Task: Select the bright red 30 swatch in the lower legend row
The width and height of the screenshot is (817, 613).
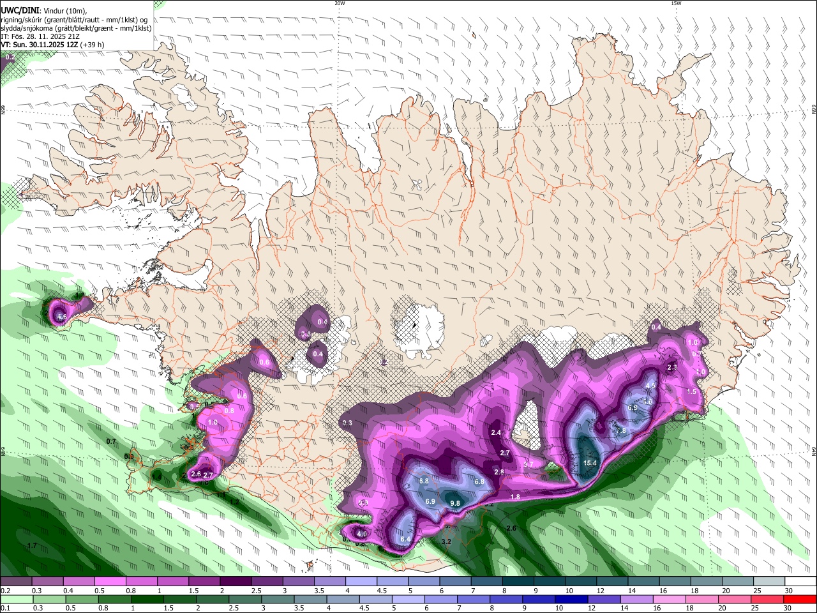Action: click(x=800, y=599)
